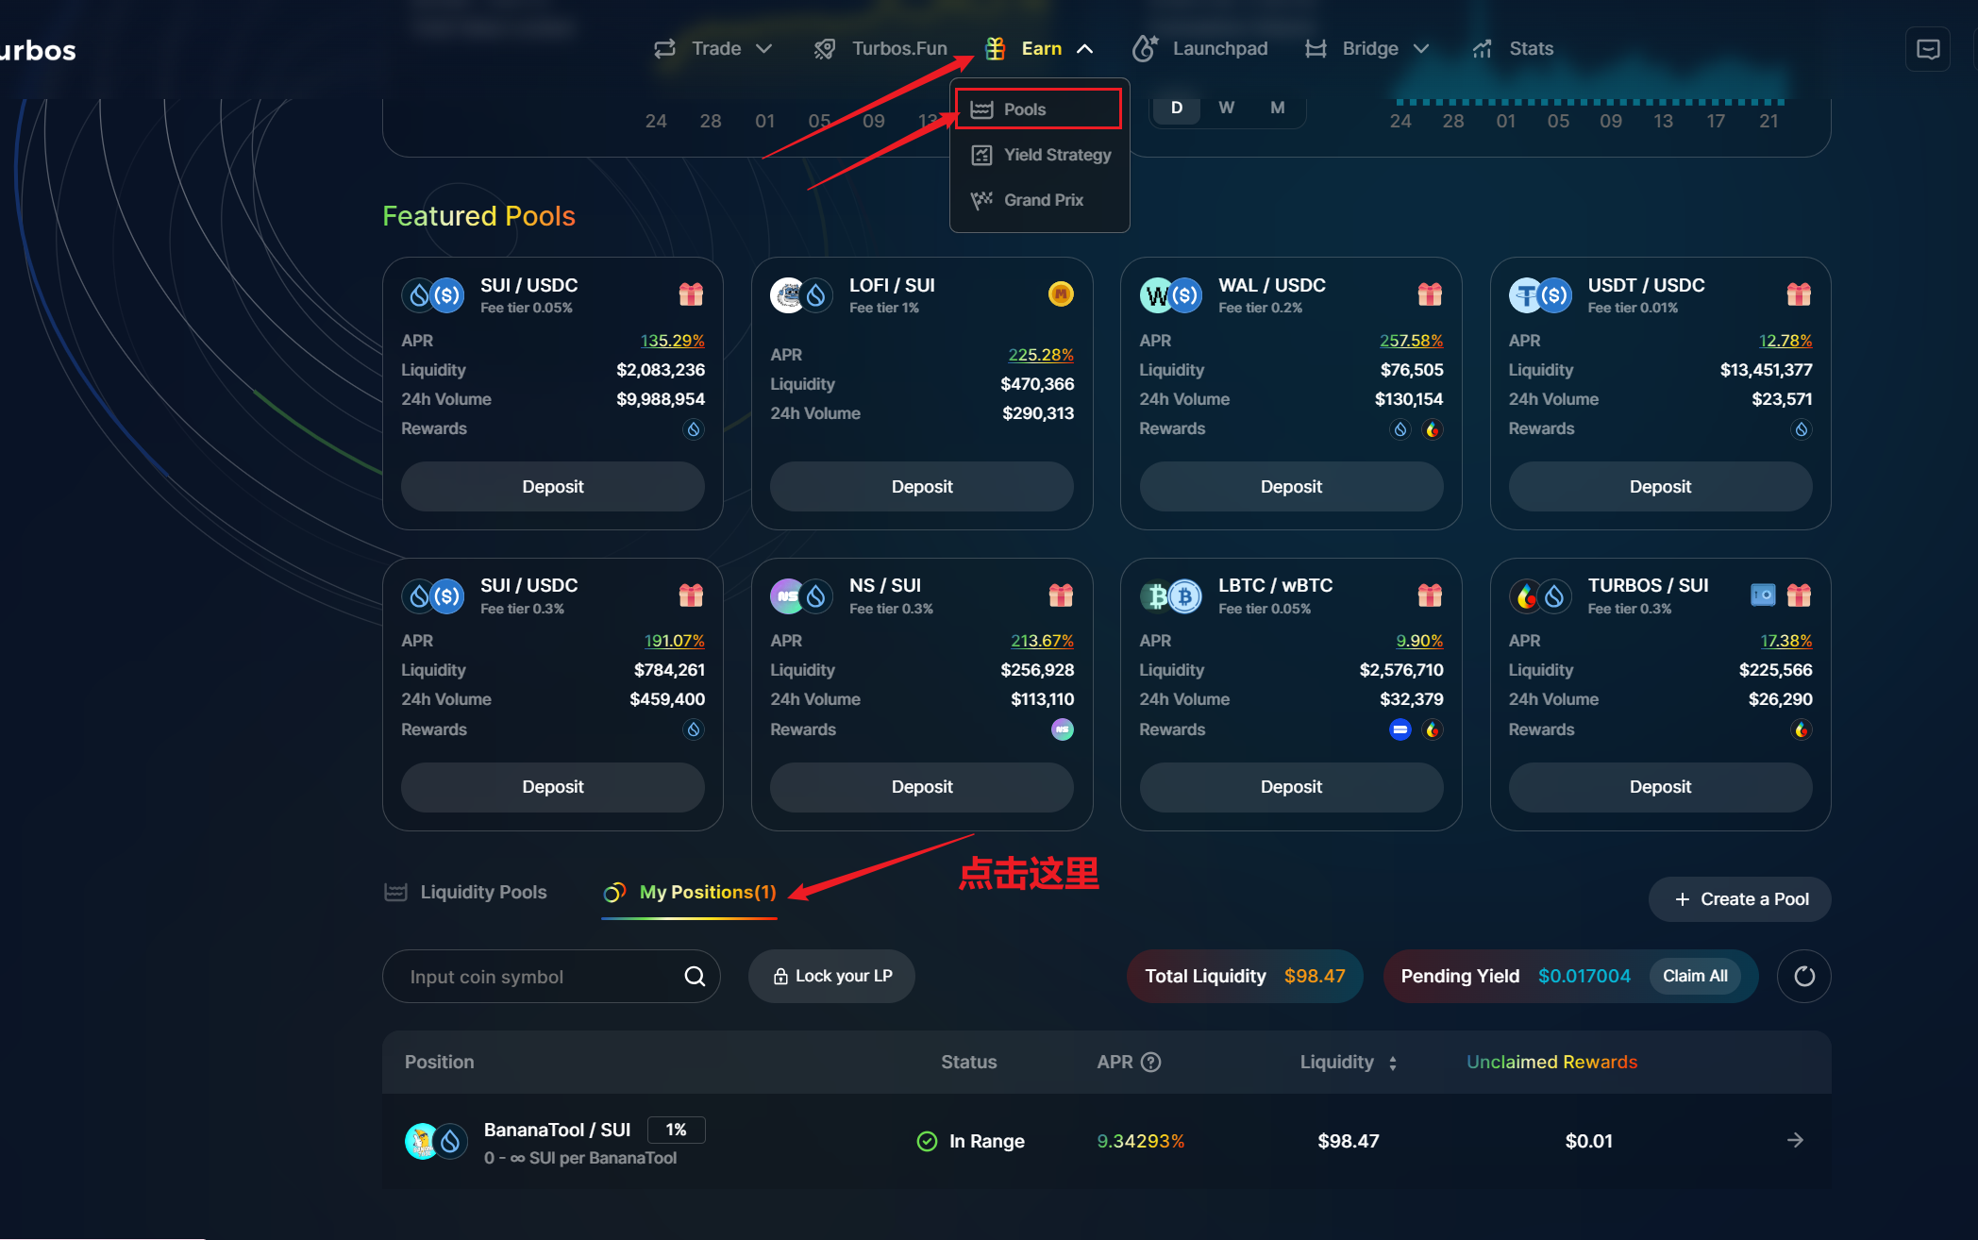Collapse the Earn dropdown menu
This screenshot has width=1978, height=1240.
tap(1040, 48)
